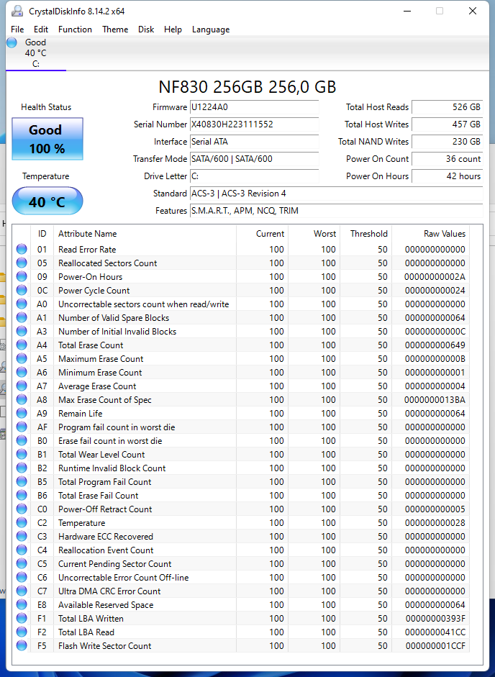Click status circle for Number of Valid Spare Blocks

pyautogui.click(x=22, y=317)
